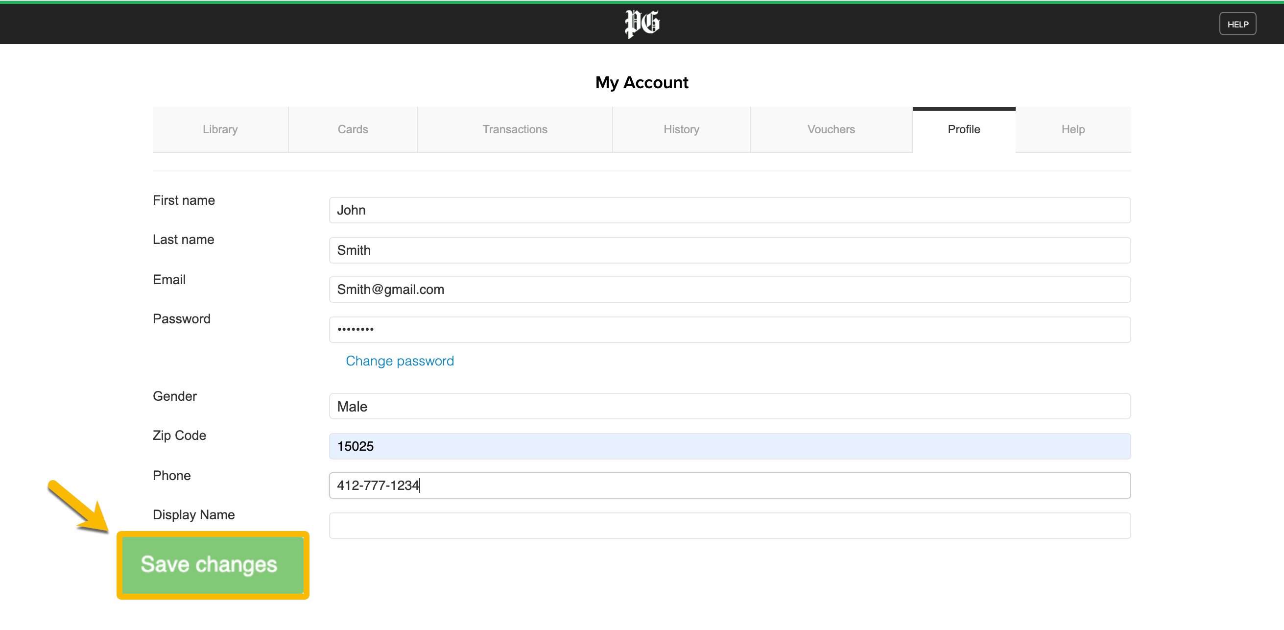Place cursor in the Phone field
The width and height of the screenshot is (1284, 630).
tap(729, 485)
